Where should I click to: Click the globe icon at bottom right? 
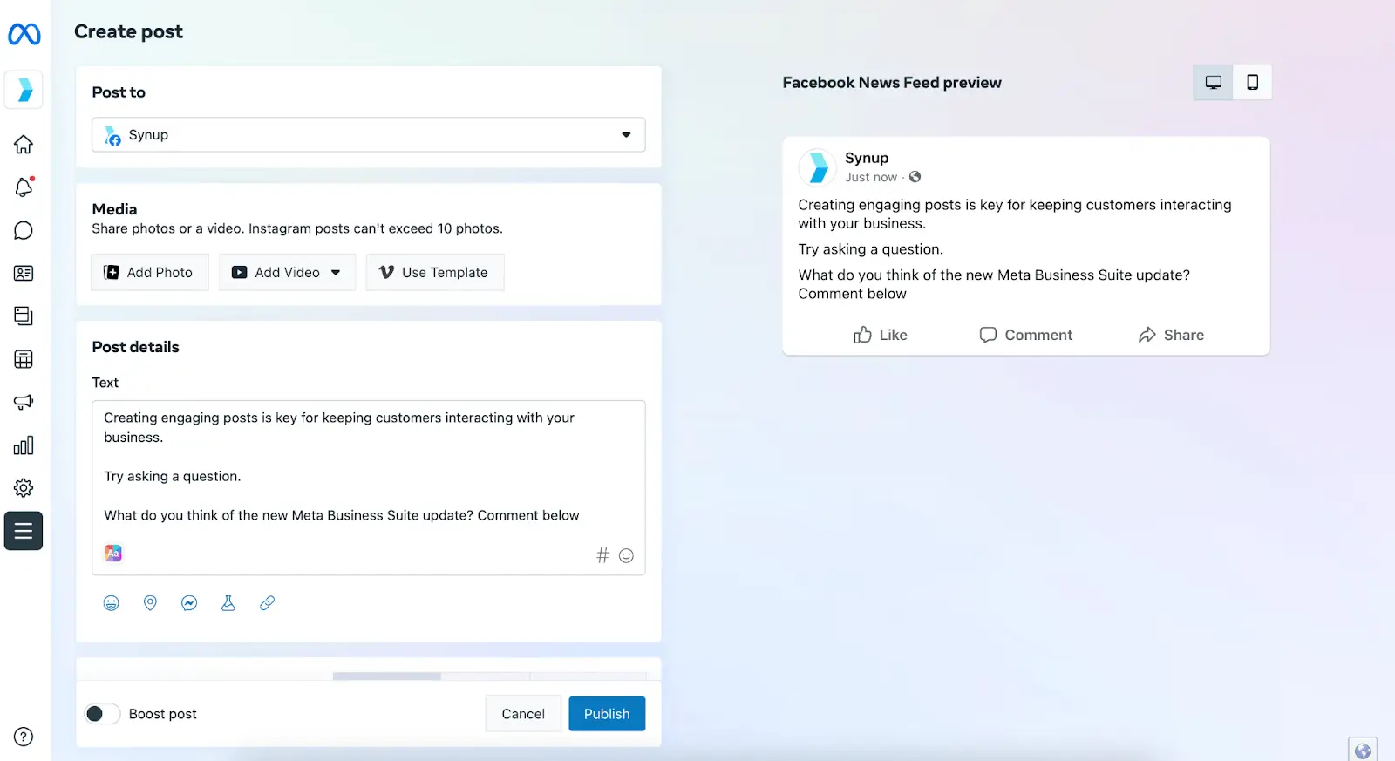click(x=1363, y=750)
